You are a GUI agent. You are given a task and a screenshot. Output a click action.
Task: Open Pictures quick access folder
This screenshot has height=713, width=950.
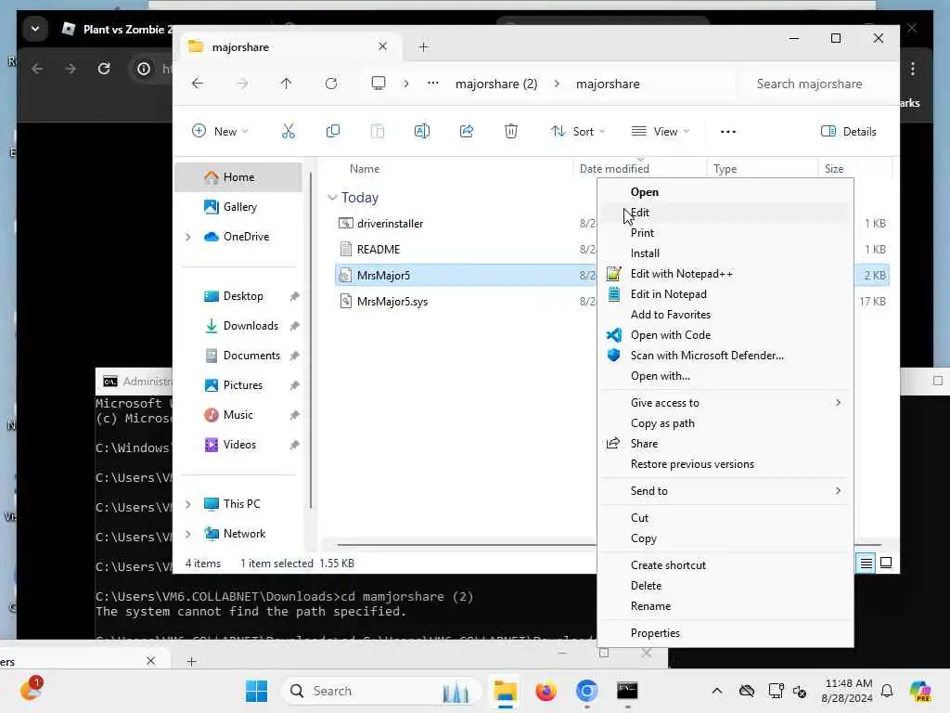242,385
